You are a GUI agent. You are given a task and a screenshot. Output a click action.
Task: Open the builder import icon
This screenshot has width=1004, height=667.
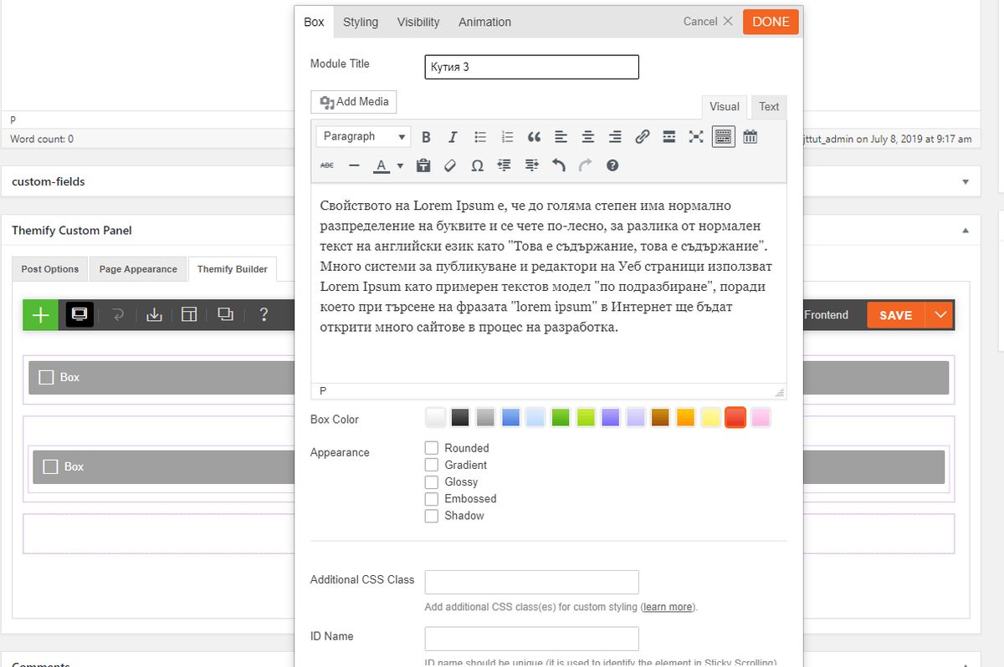[154, 315]
